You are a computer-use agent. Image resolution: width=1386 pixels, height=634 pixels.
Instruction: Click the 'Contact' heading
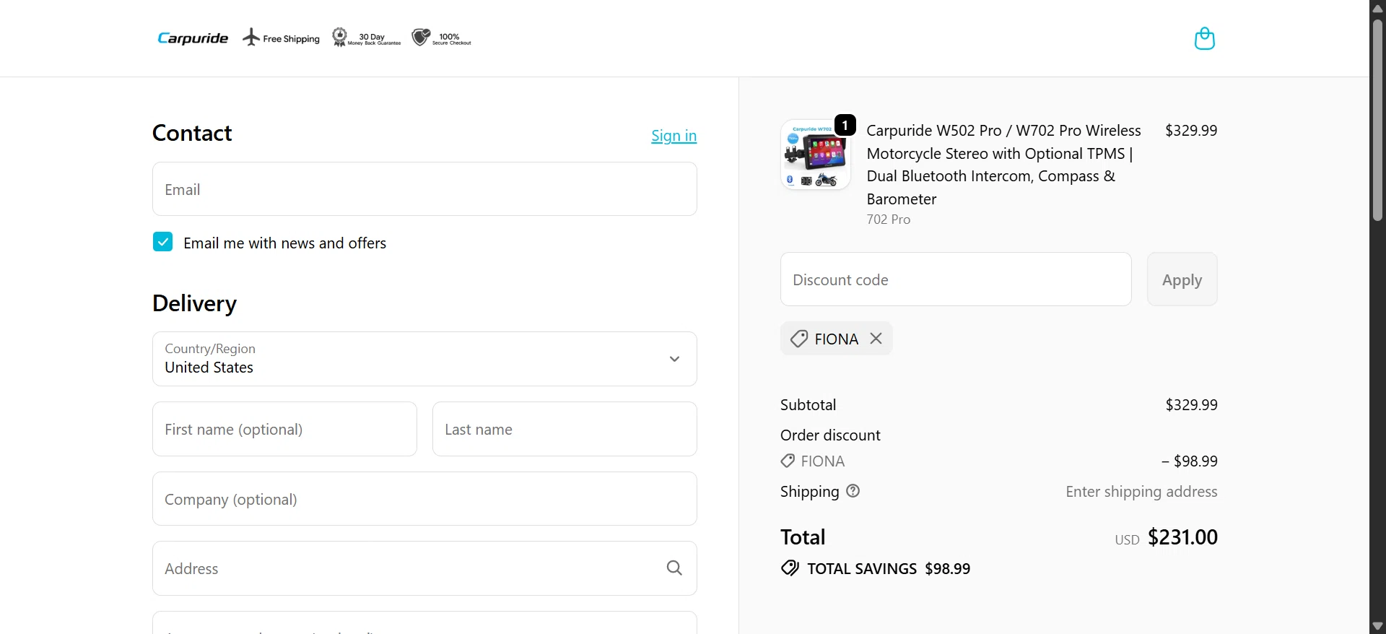tap(192, 133)
